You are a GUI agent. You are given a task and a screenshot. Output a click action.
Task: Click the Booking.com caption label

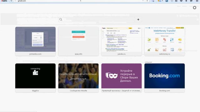tap(165, 91)
